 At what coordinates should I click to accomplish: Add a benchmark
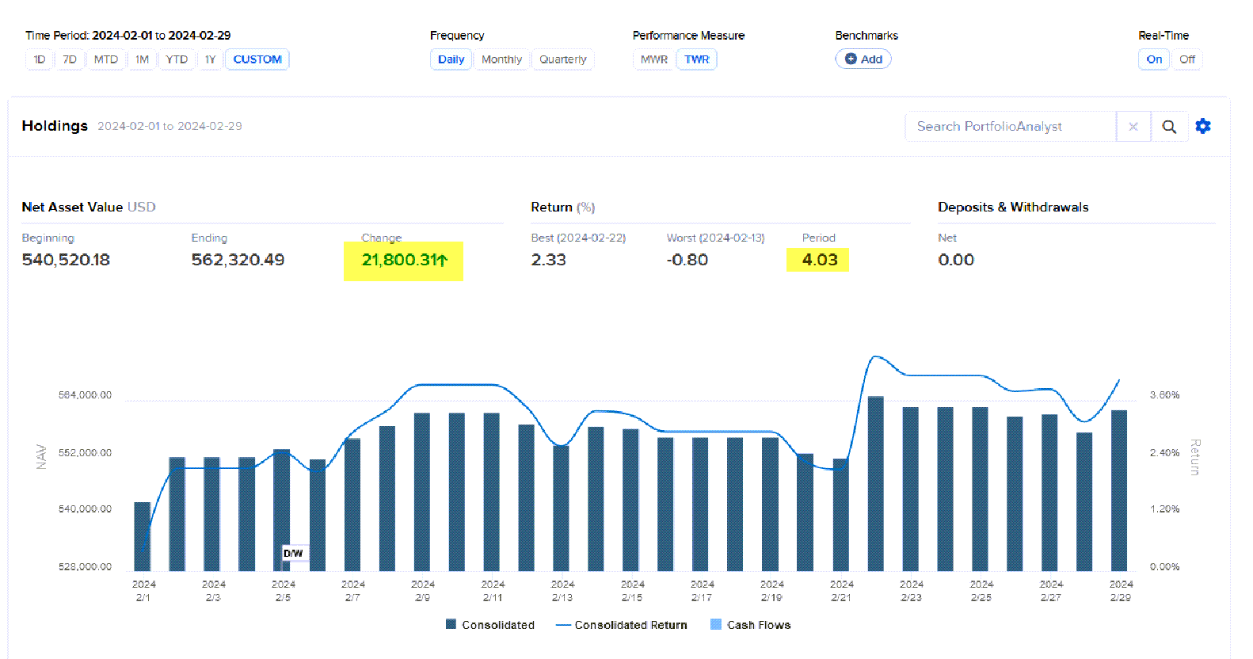coord(863,59)
